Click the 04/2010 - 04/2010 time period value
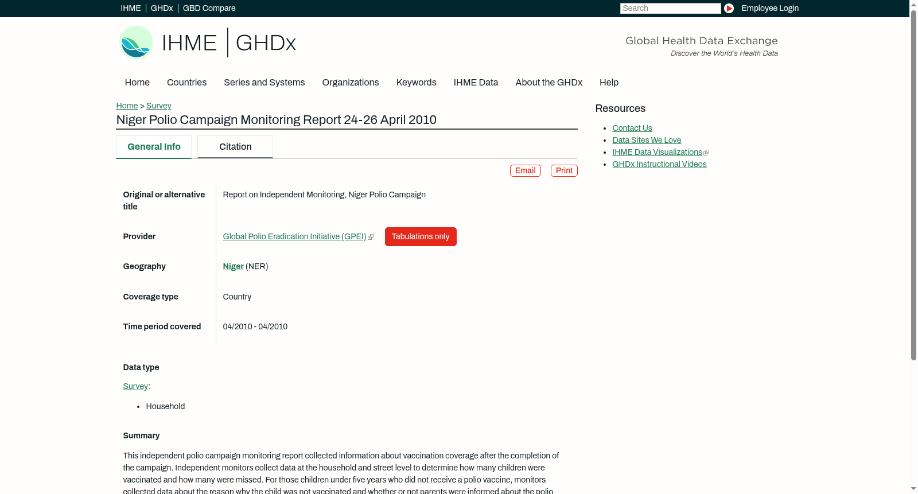Viewport: 918px width, 494px height. (255, 326)
